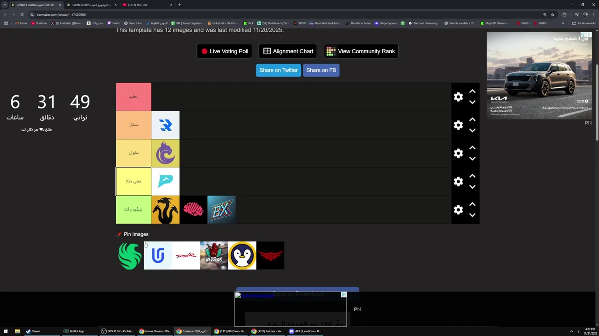The height and width of the screenshot is (336, 599).
Task: Close the bottom banner ad
Action: pos(343,294)
